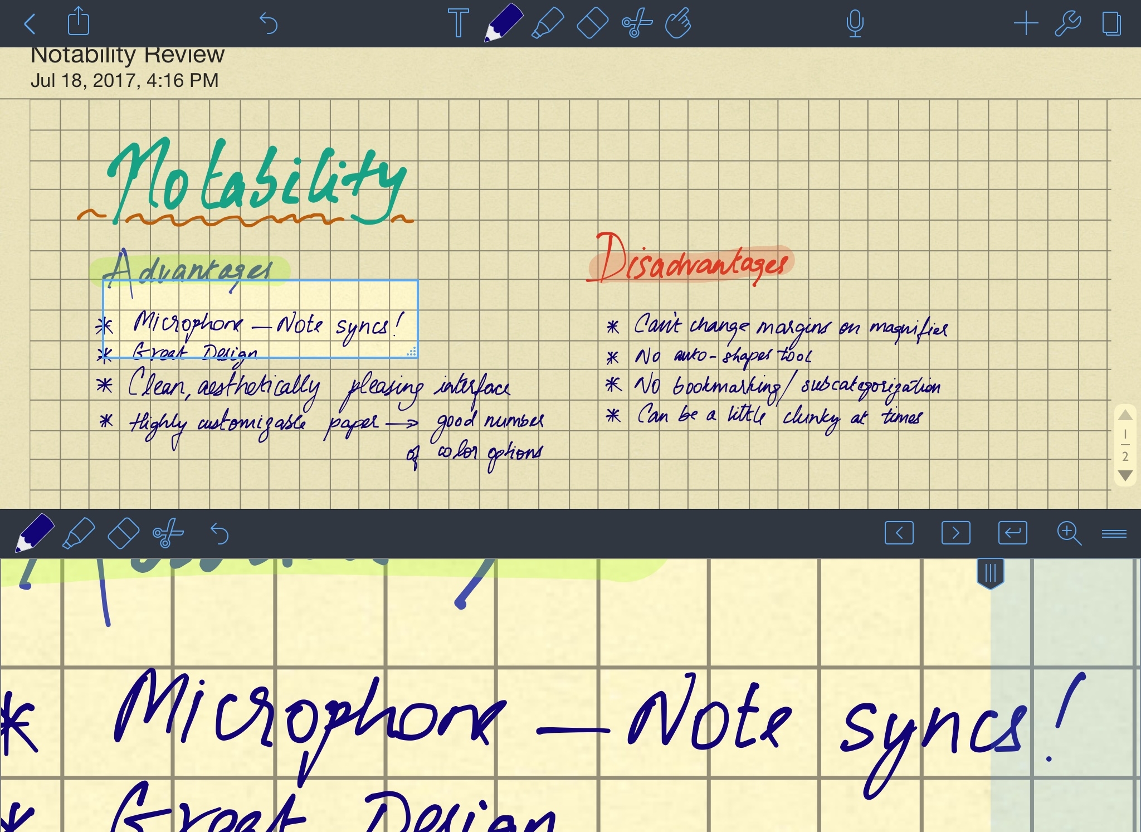Select the Pencil in magnifier toolbar
Screen dimensions: 1141x832
coord(35,533)
